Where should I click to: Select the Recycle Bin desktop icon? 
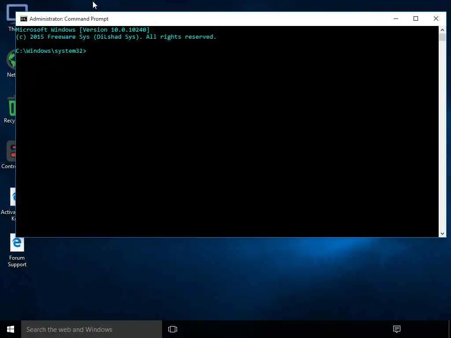pos(10,110)
